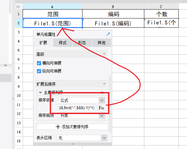Open the formula editor F(x) button
Screen dimensions: 187x149
pos(101,108)
